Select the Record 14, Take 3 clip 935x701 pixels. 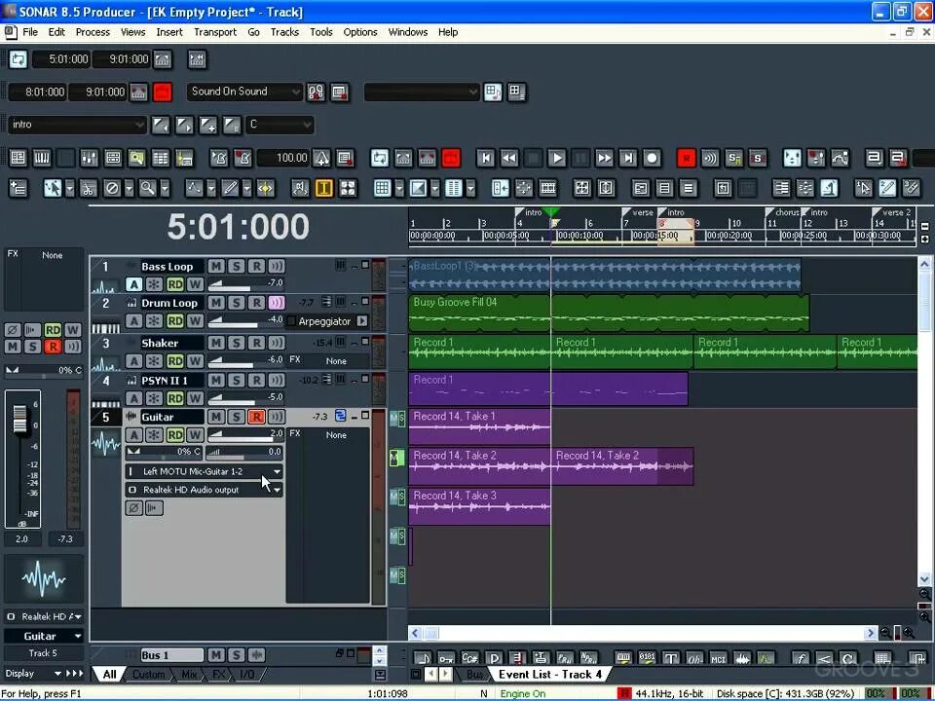(479, 506)
